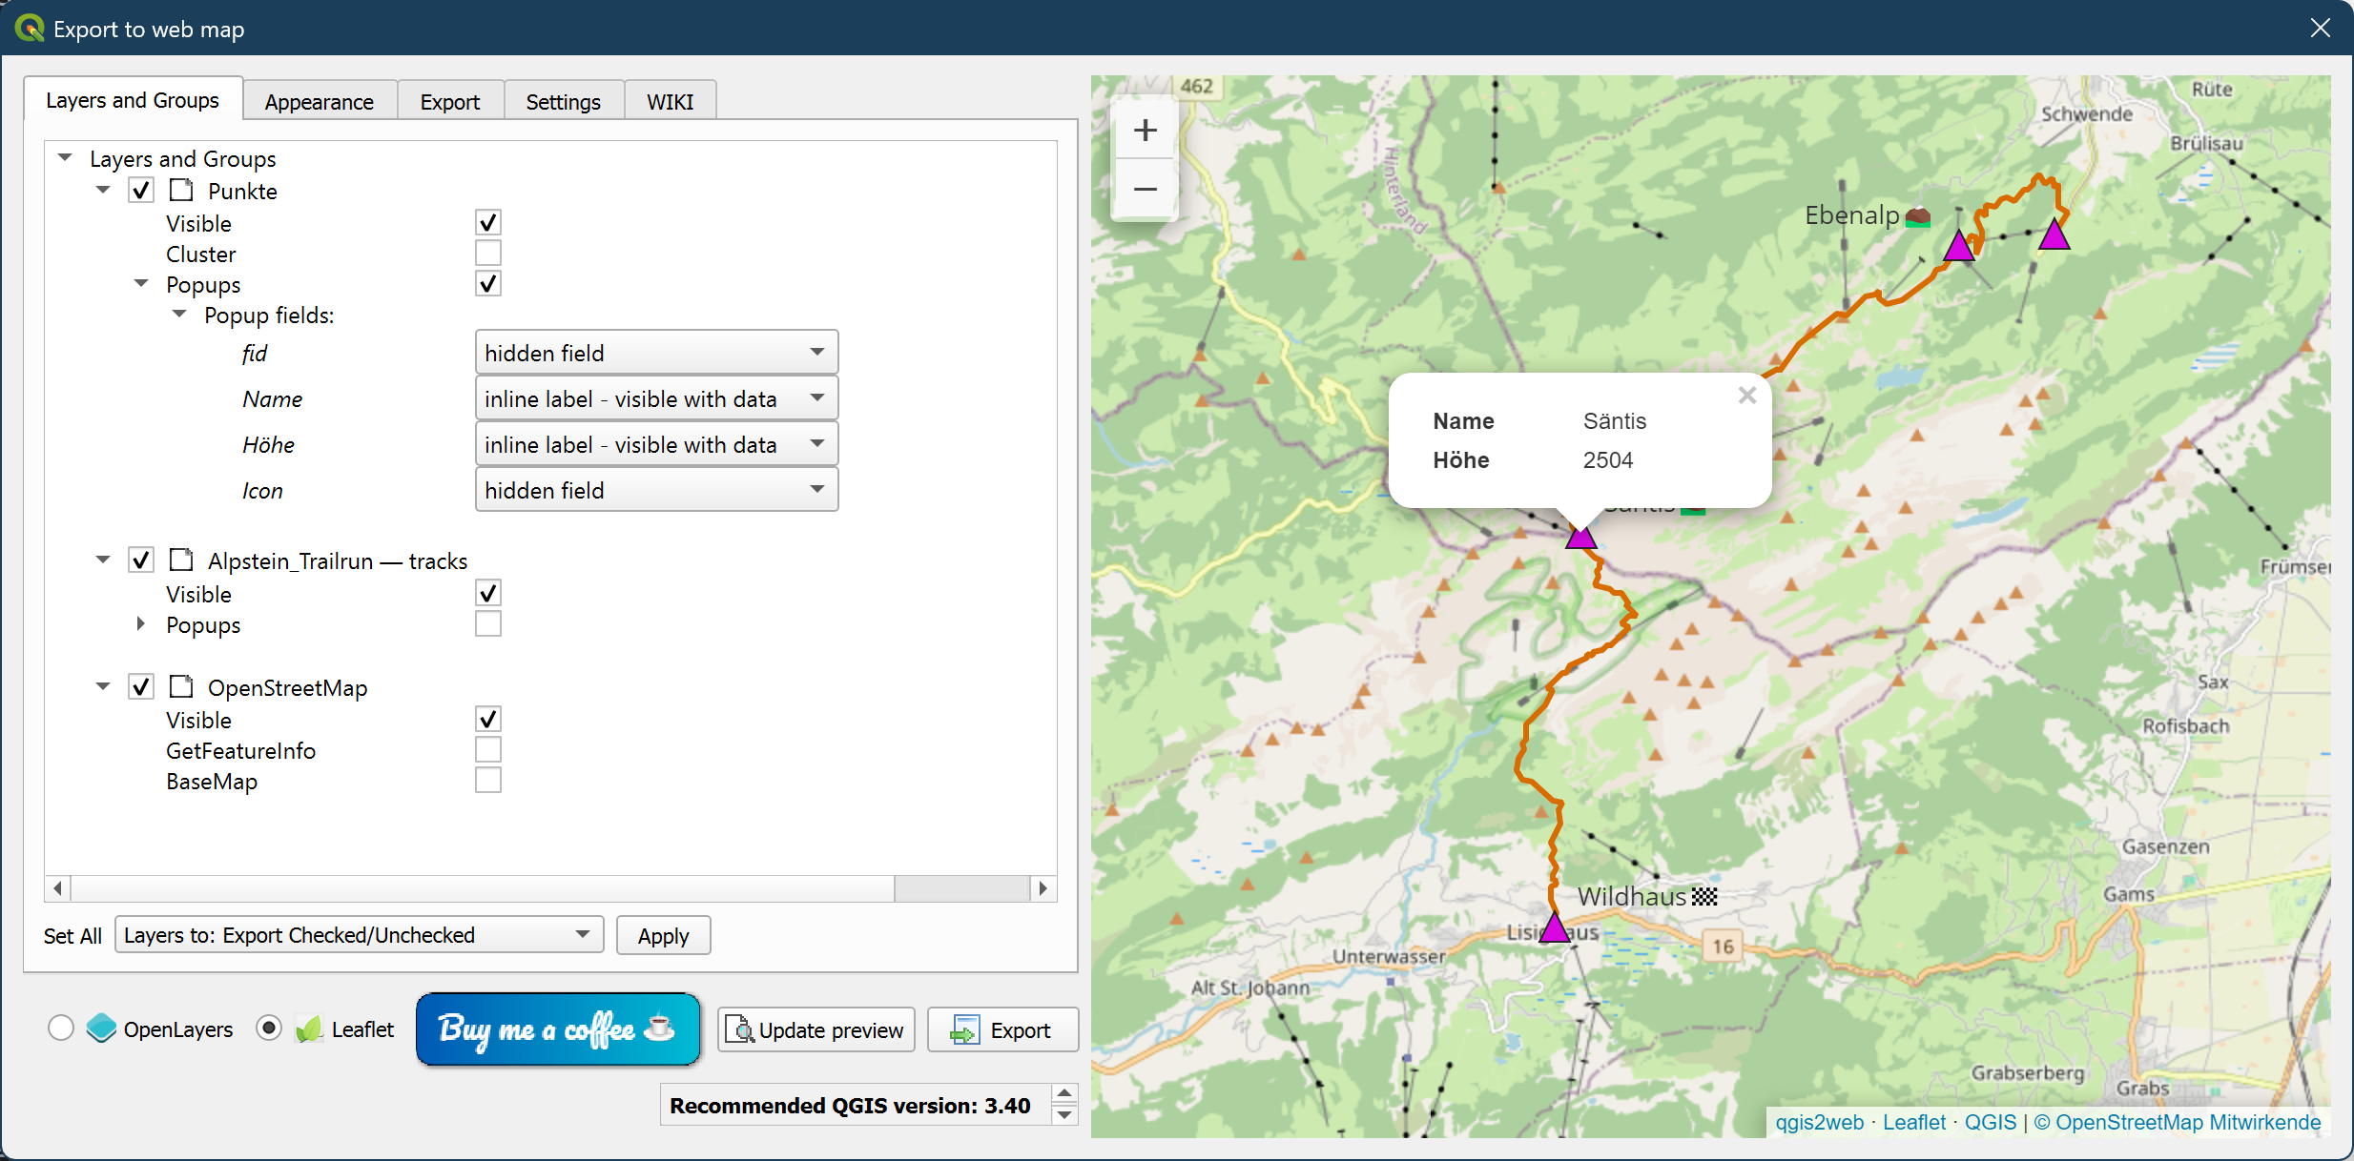Zoom in on the map preview
This screenshot has height=1161, width=2354.
pos(1145,131)
